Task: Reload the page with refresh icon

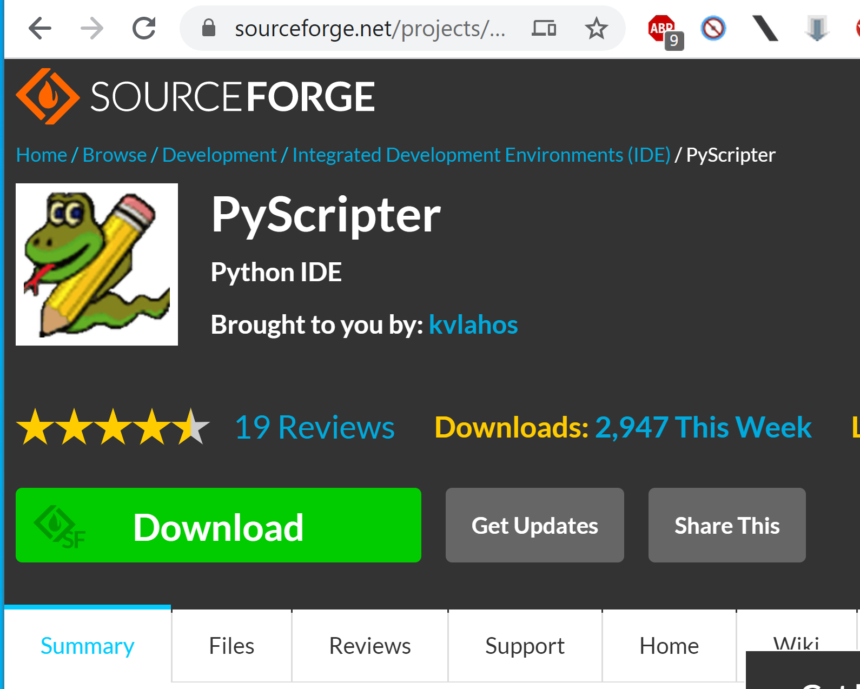Action: click(144, 28)
